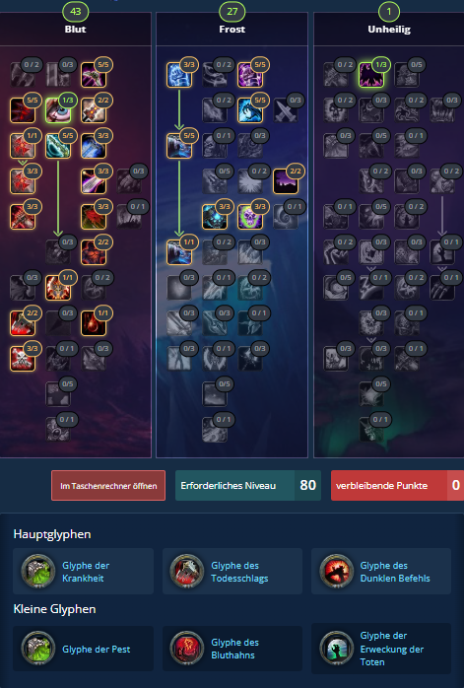Select the Glyphe der Pest icon
This screenshot has height=688, width=464.
pos(38,649)
